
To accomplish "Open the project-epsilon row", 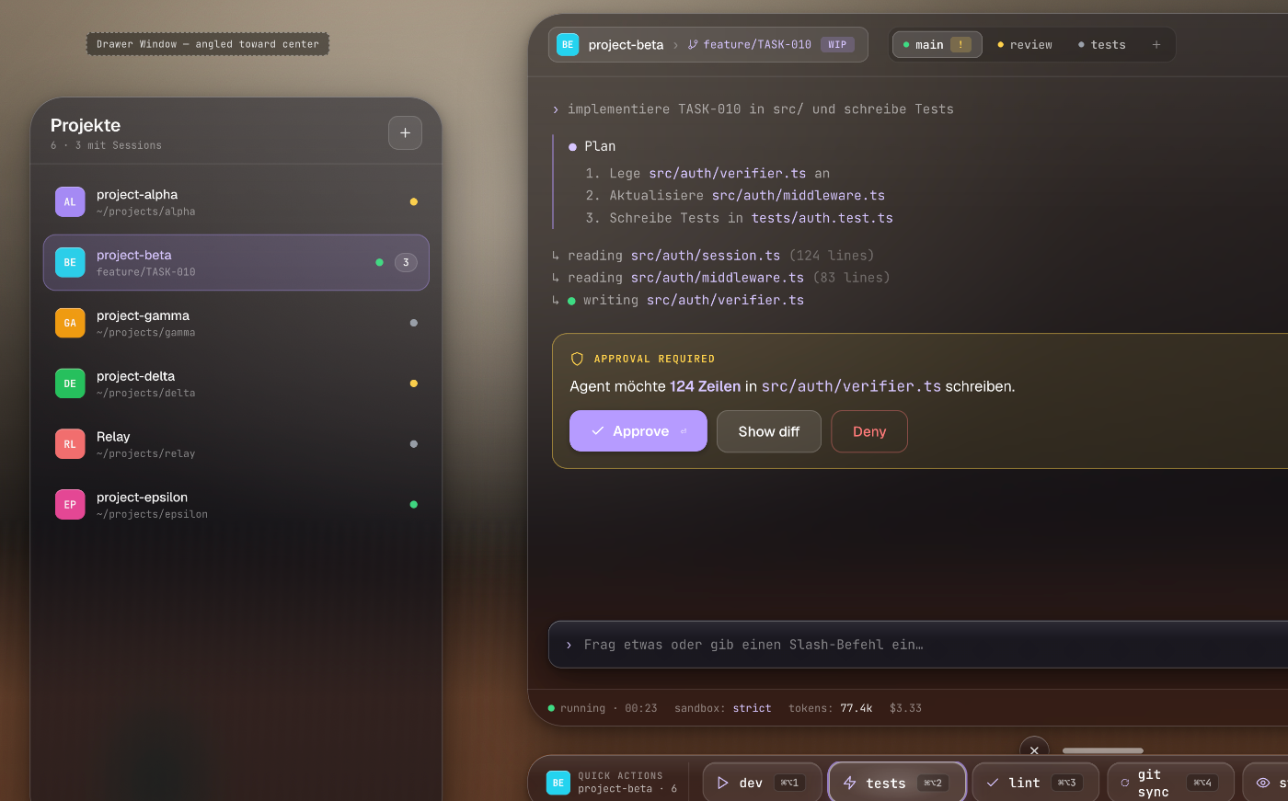I will point(236,506).
